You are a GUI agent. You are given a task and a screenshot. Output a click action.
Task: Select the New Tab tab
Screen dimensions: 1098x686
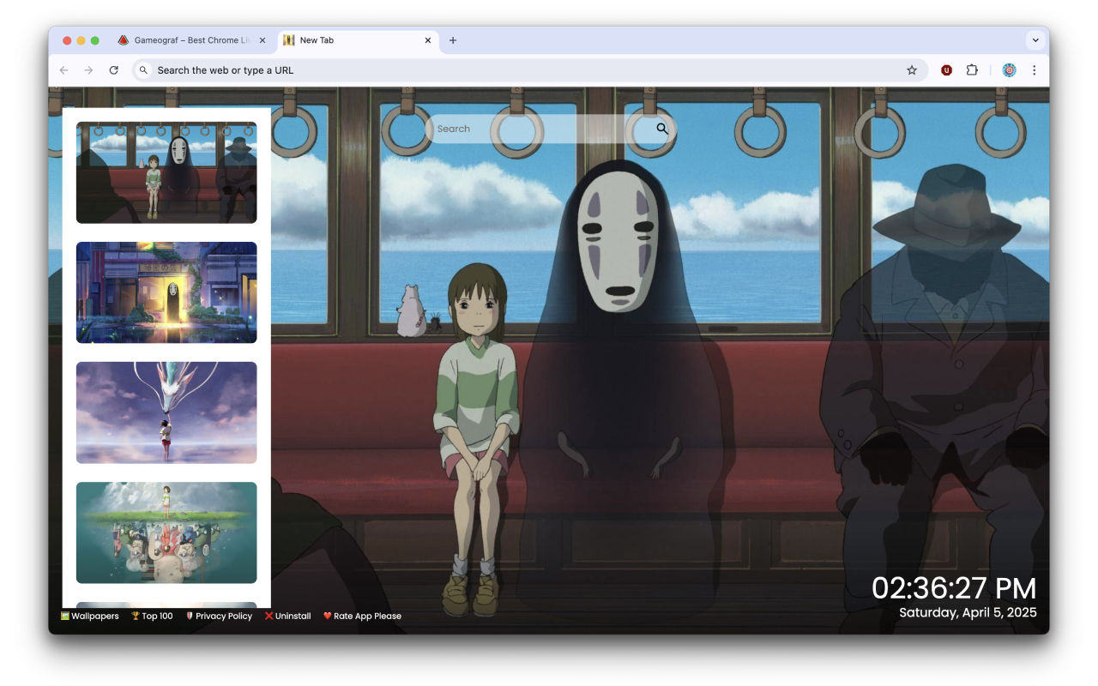pos(359,40)
